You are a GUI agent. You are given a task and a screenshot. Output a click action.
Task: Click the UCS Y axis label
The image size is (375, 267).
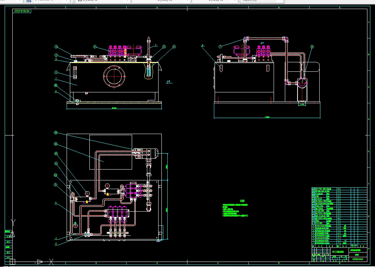point(13,222)
